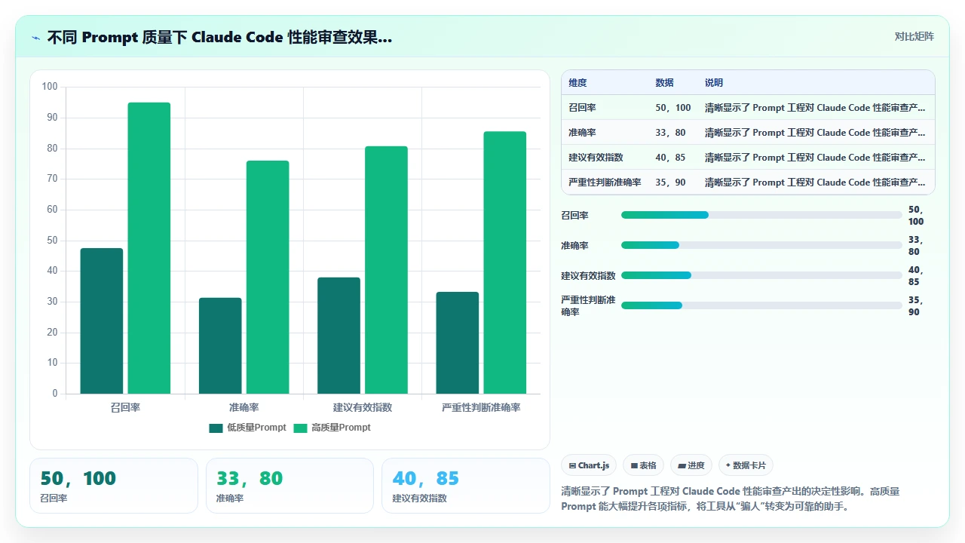Click the 35, 90 progress value
This screenshot has height=543, width=965.
click(x=915, y=305)
